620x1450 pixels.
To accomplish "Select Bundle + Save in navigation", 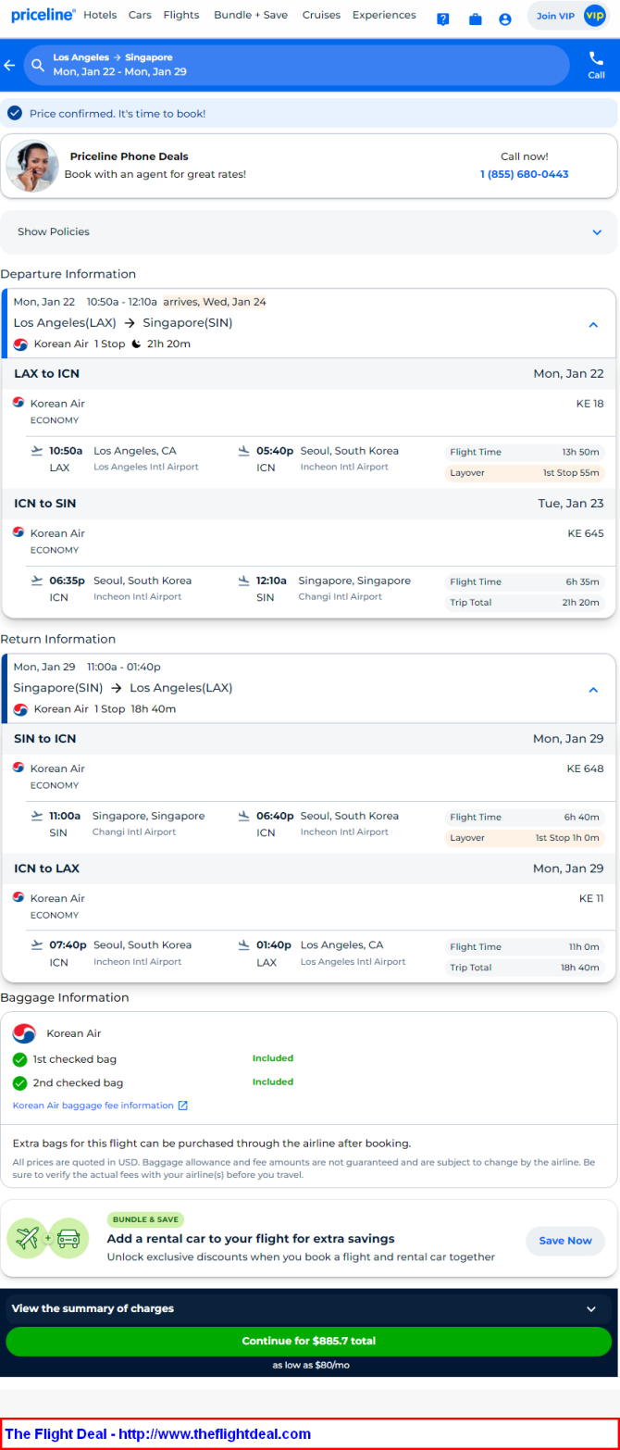I will (x=251, y=15).
